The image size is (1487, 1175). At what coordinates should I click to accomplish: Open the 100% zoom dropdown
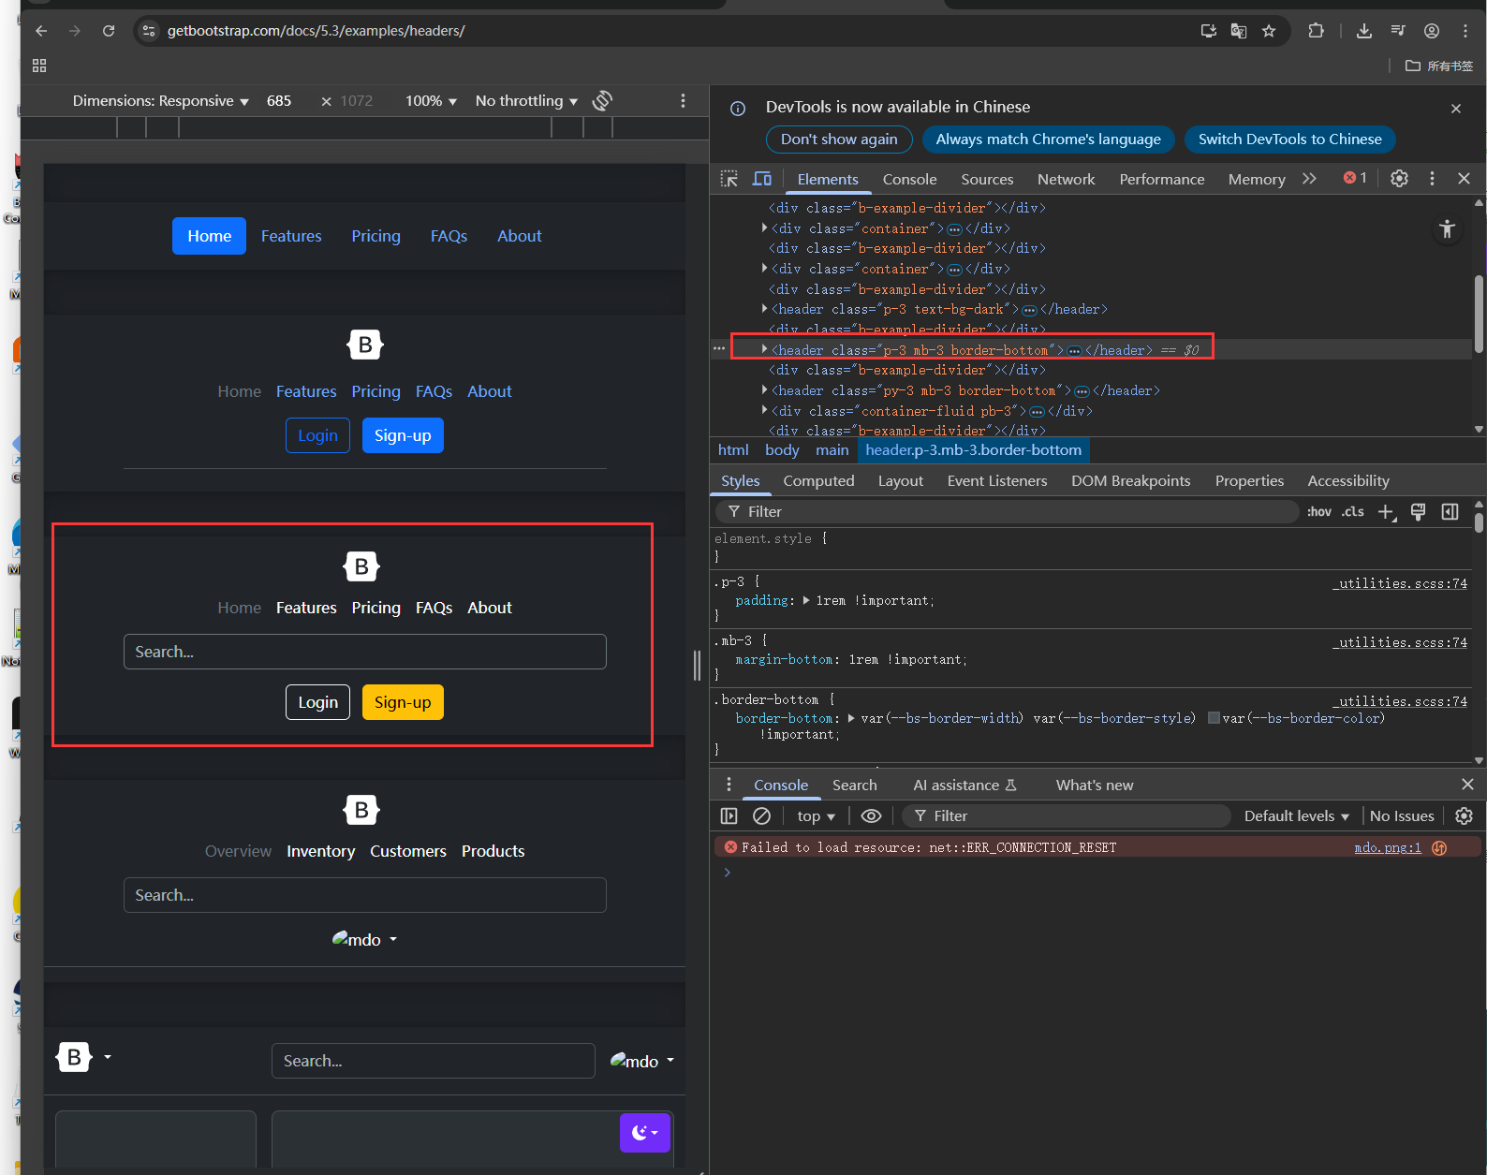(x=431, y=101)
